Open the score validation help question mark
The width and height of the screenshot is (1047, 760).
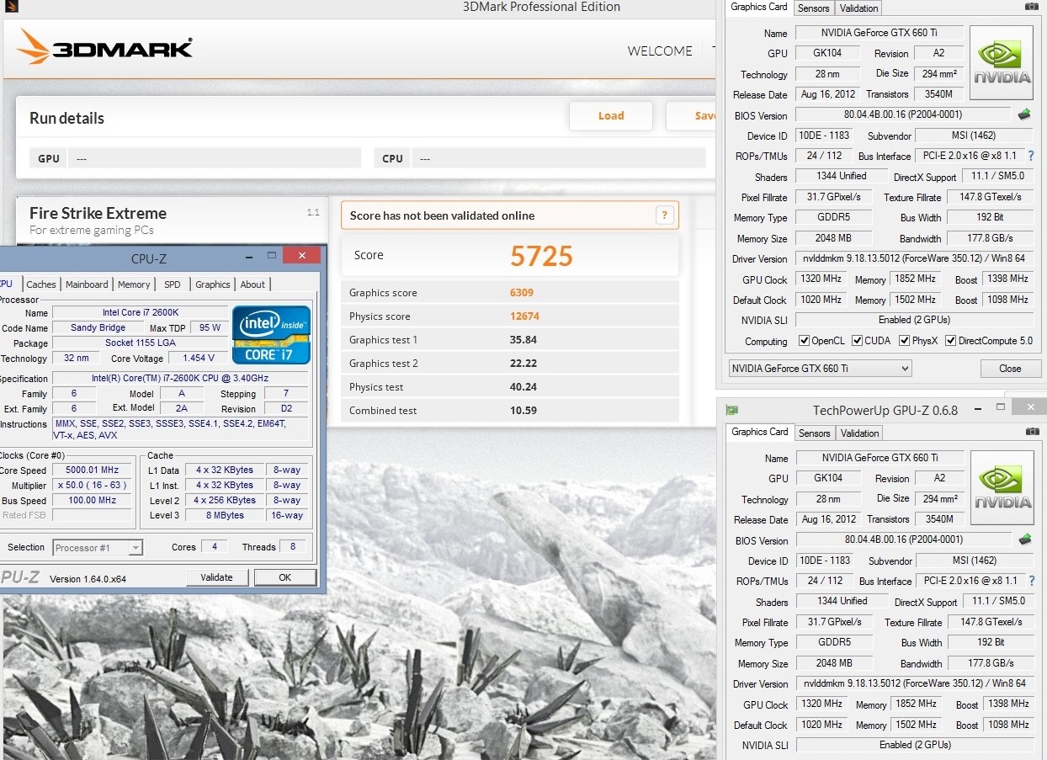(665, 215)
